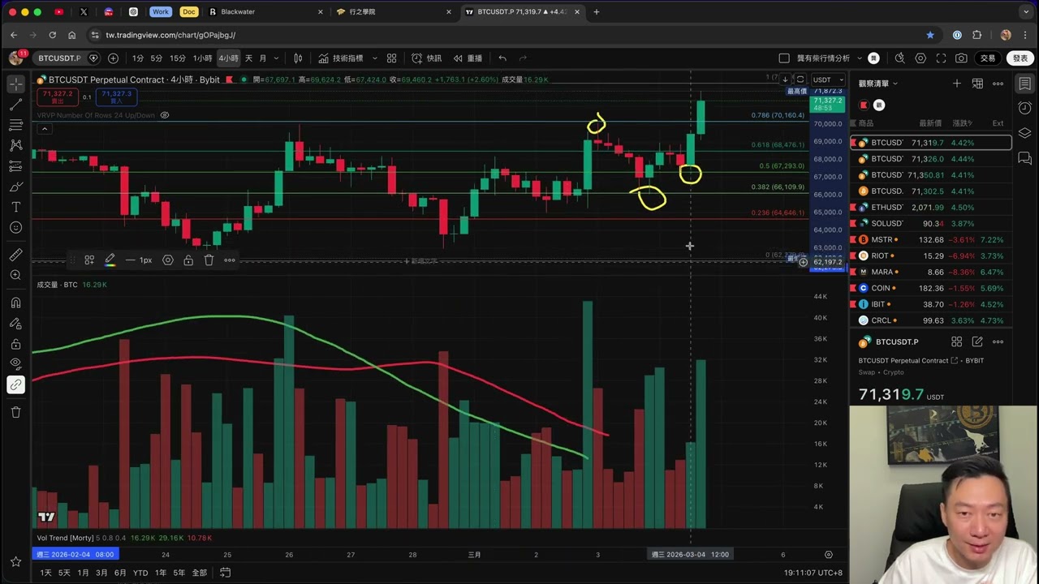Open the emoji icons tool
This screenshot has height=584, width=1039.
[x=15, y=228]
